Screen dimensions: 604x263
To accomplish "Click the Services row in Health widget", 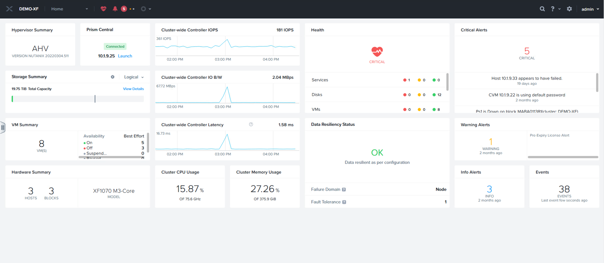I will click(x=376, y=80).
